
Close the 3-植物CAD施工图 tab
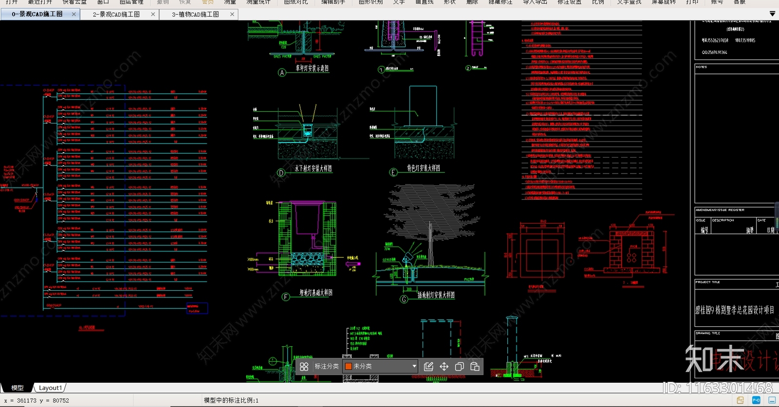tap(232, 14)
